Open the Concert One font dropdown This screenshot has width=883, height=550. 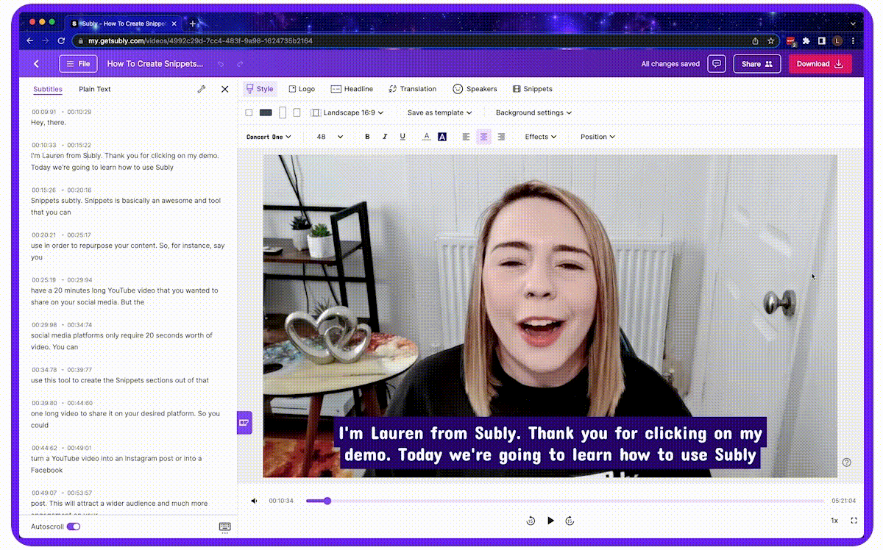[x=269, y=137]
